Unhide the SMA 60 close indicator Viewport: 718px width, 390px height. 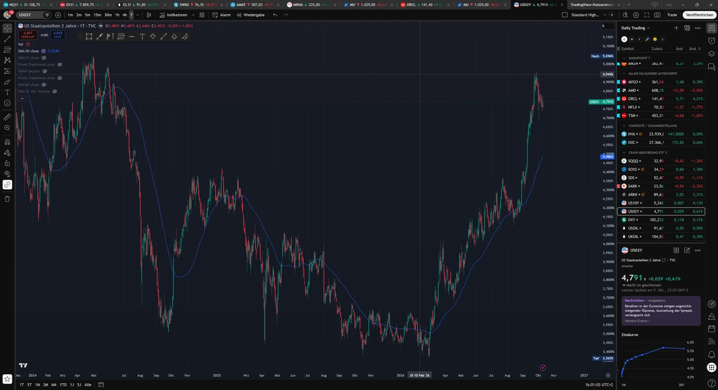tap(44, 85)
